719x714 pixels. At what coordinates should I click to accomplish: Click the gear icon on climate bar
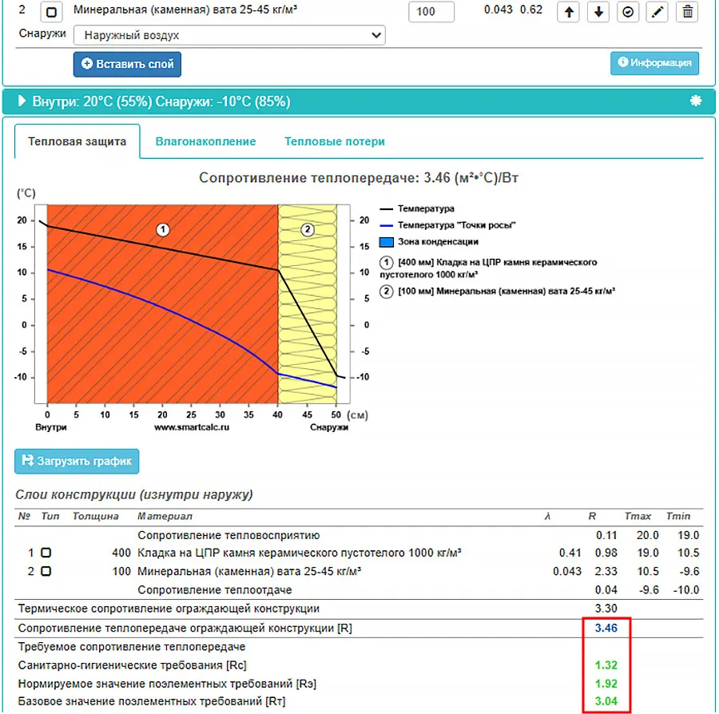coord(695,101)
